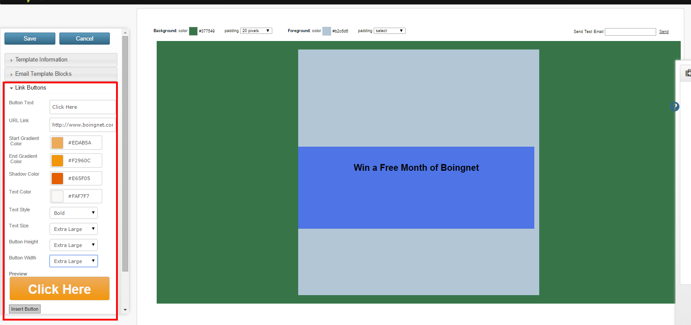Open the Text Color swatch
The image size is (691, 325).
coord(57,196)
